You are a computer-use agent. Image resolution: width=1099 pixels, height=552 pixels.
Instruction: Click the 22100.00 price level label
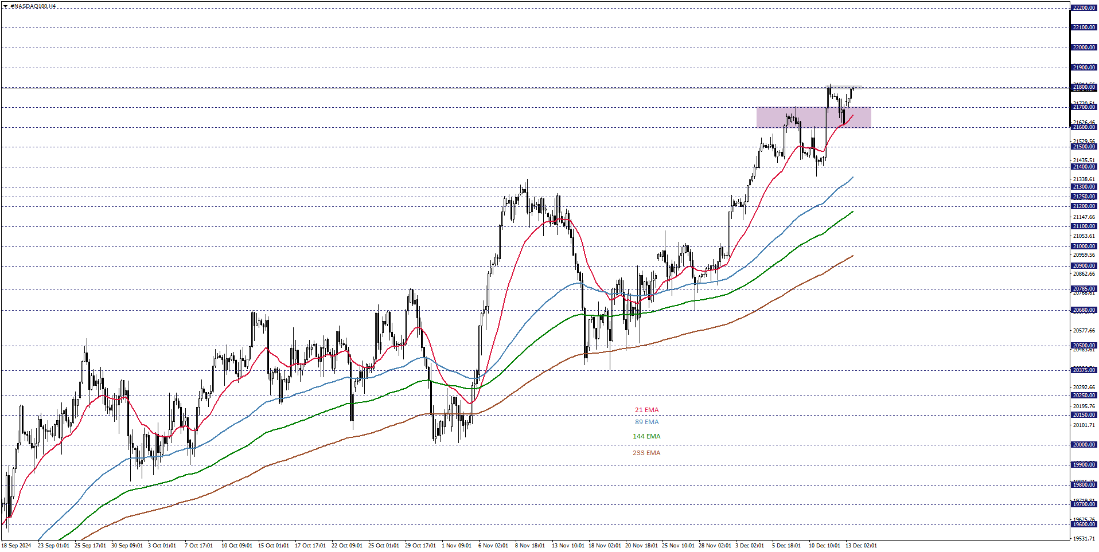tap(1084, 28)
